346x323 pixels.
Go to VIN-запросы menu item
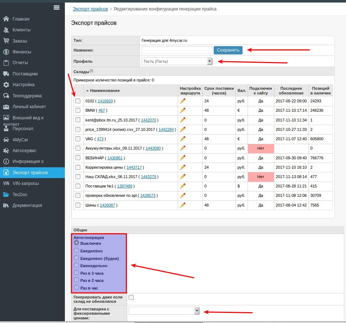(x=26, y=183)
